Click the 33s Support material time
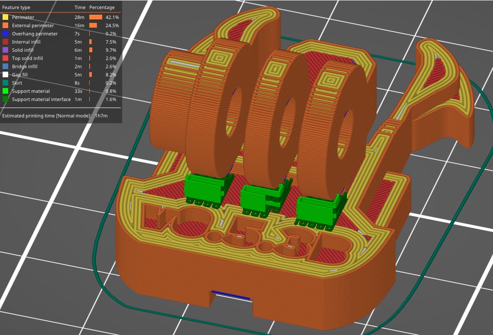This screenshot has width=493, height=335. pos(79,91)
